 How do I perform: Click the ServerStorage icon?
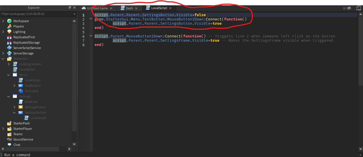[x=9, y=53]
